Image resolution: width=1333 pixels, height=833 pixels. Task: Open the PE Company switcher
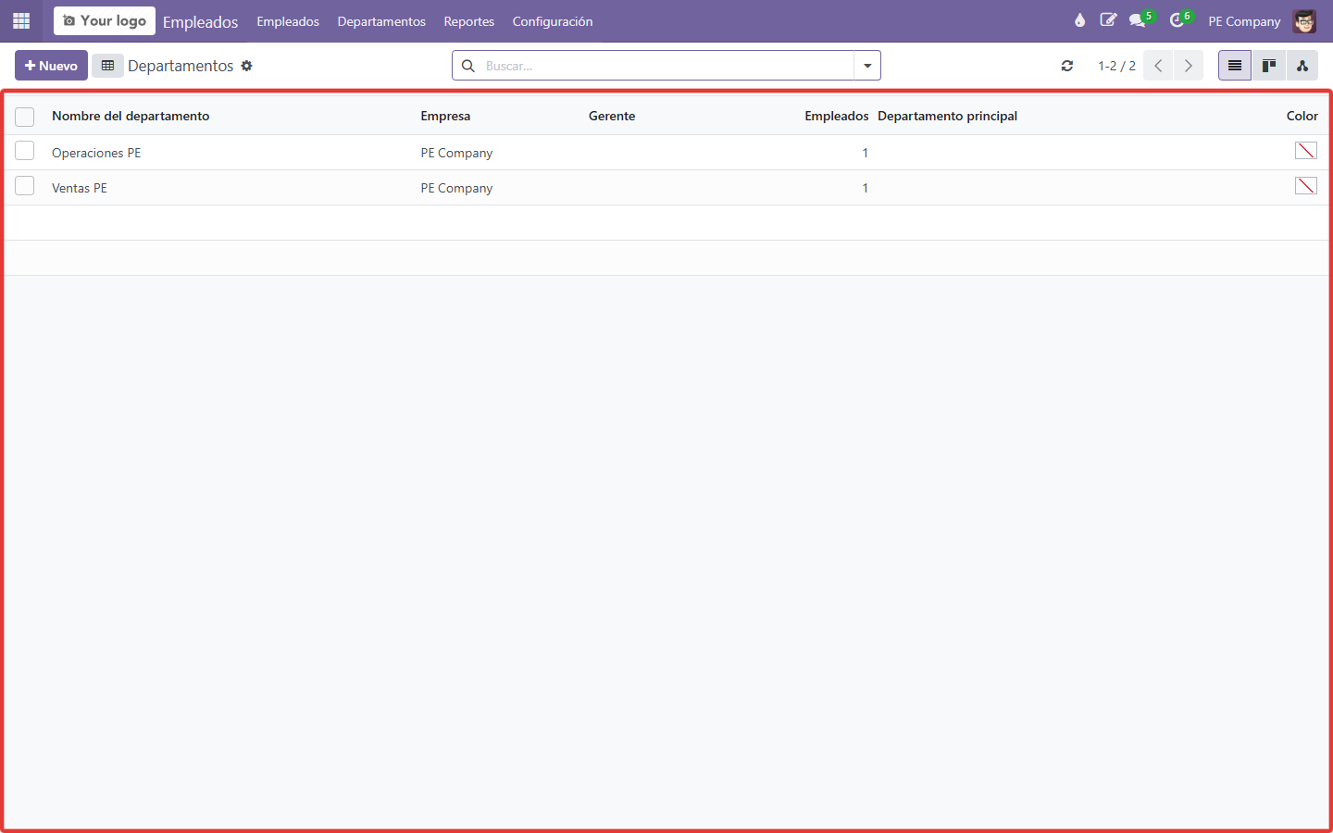coord(1244,21)
